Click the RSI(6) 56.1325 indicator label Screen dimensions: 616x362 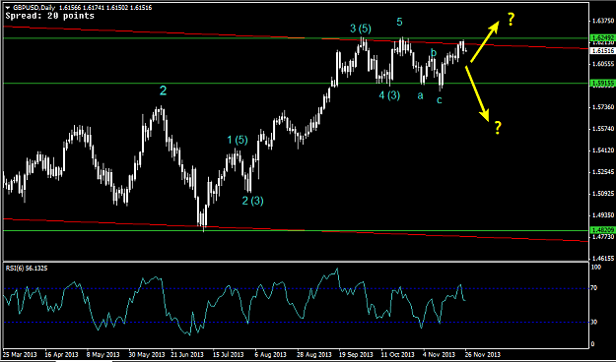[x=27, y=269]
